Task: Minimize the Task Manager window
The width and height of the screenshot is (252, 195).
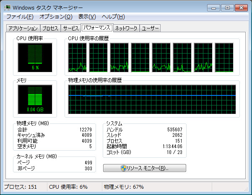Action: point(213,8)
